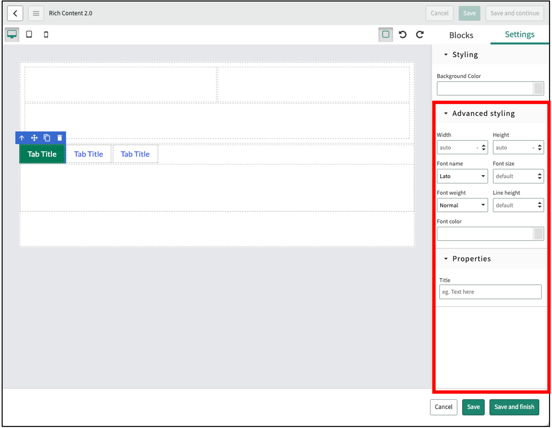Click the Font size stepper arrows

pyautogui.click(x=540, y=176)
